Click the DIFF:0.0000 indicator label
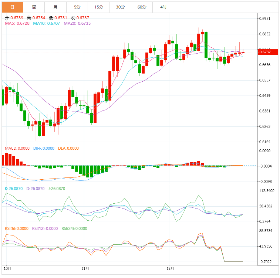280x278 pixels. coord(44,148)
